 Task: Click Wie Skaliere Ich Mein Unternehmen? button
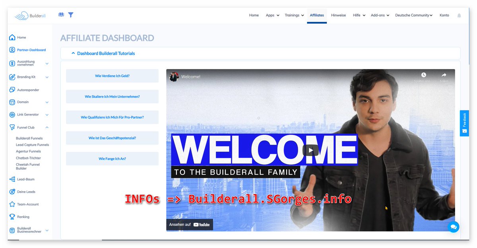click(x=112, y=96)
